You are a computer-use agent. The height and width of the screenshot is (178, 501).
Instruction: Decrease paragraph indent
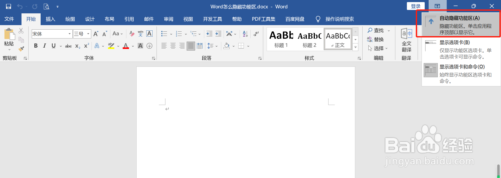pyautogui.click(x=209, y=34)
